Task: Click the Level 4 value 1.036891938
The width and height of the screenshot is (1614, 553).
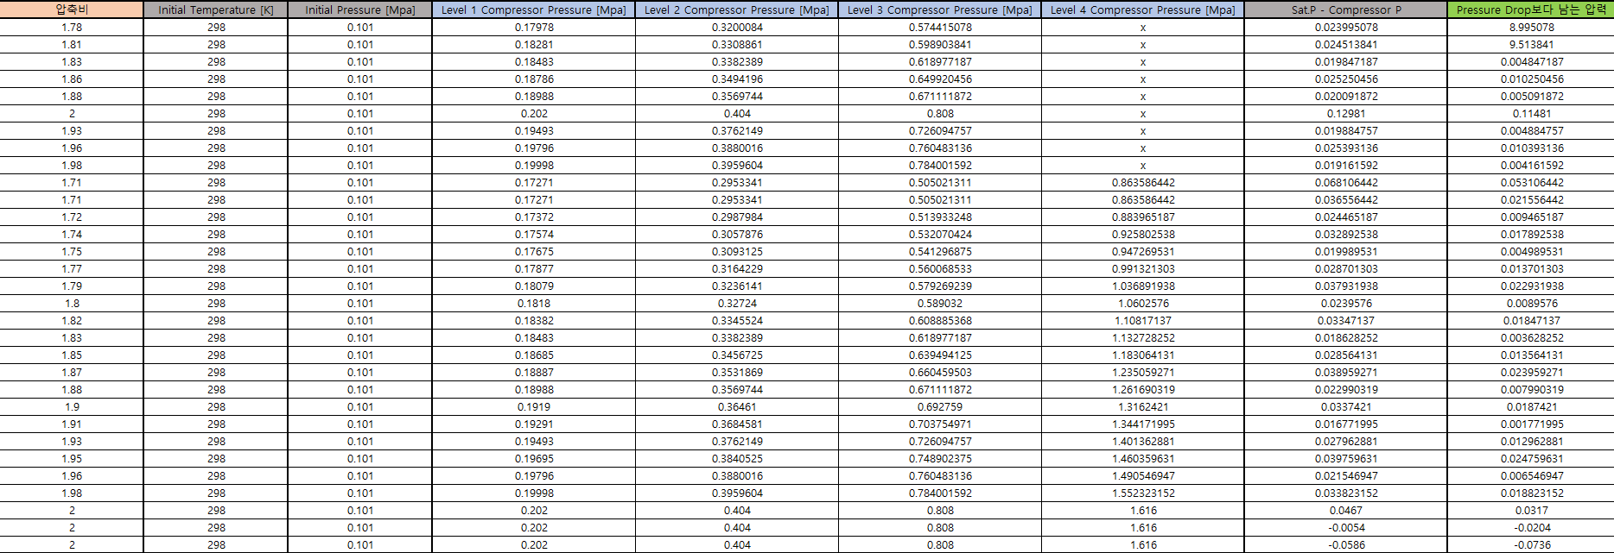Action: pos(1143,286)
